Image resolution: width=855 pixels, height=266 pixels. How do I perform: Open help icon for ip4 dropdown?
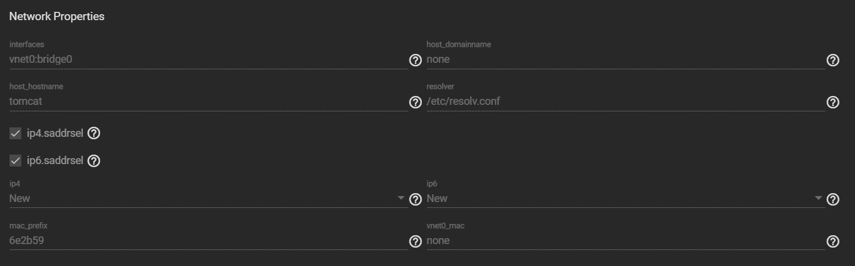point(415,200)
